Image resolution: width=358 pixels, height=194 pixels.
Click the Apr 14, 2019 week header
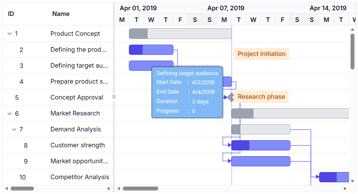click(x=330, y=8)
